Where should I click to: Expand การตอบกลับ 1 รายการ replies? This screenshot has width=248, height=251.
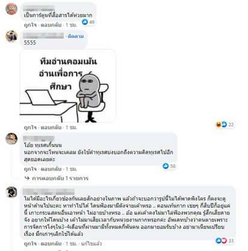click(x=60, y=178)
